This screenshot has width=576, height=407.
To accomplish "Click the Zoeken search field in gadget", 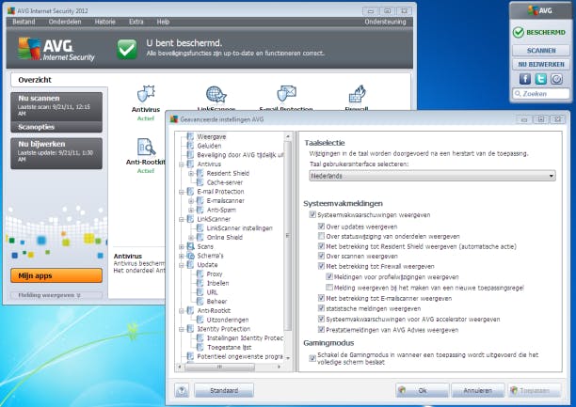I will (x=541, y=94).
